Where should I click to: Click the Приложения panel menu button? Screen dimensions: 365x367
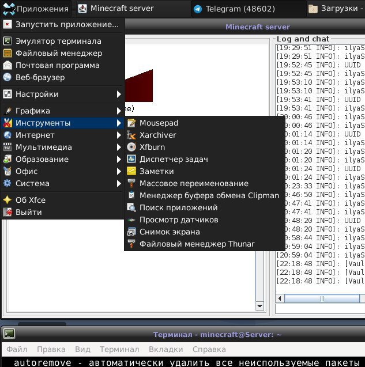point(36,9)
